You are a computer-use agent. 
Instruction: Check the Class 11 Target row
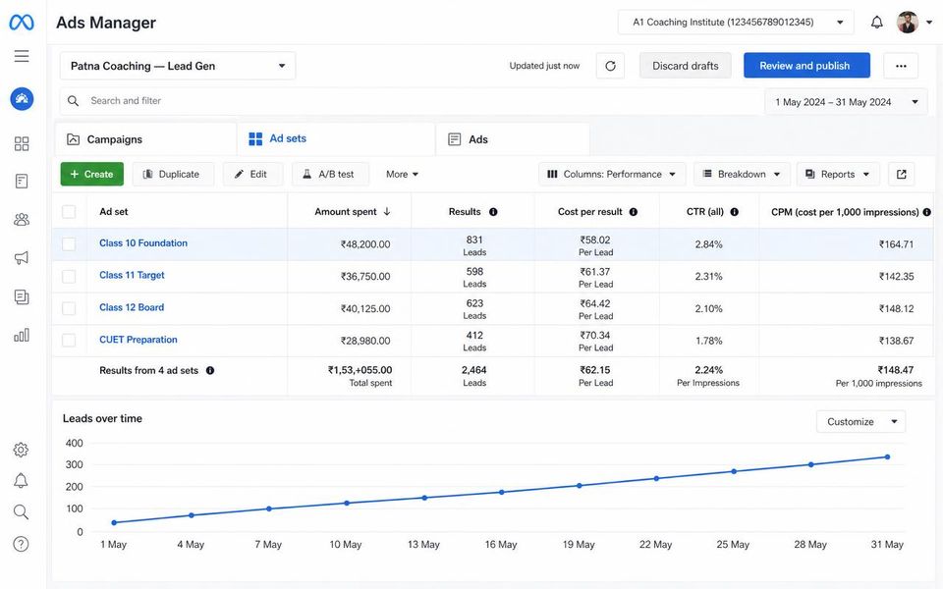[69, 277]
